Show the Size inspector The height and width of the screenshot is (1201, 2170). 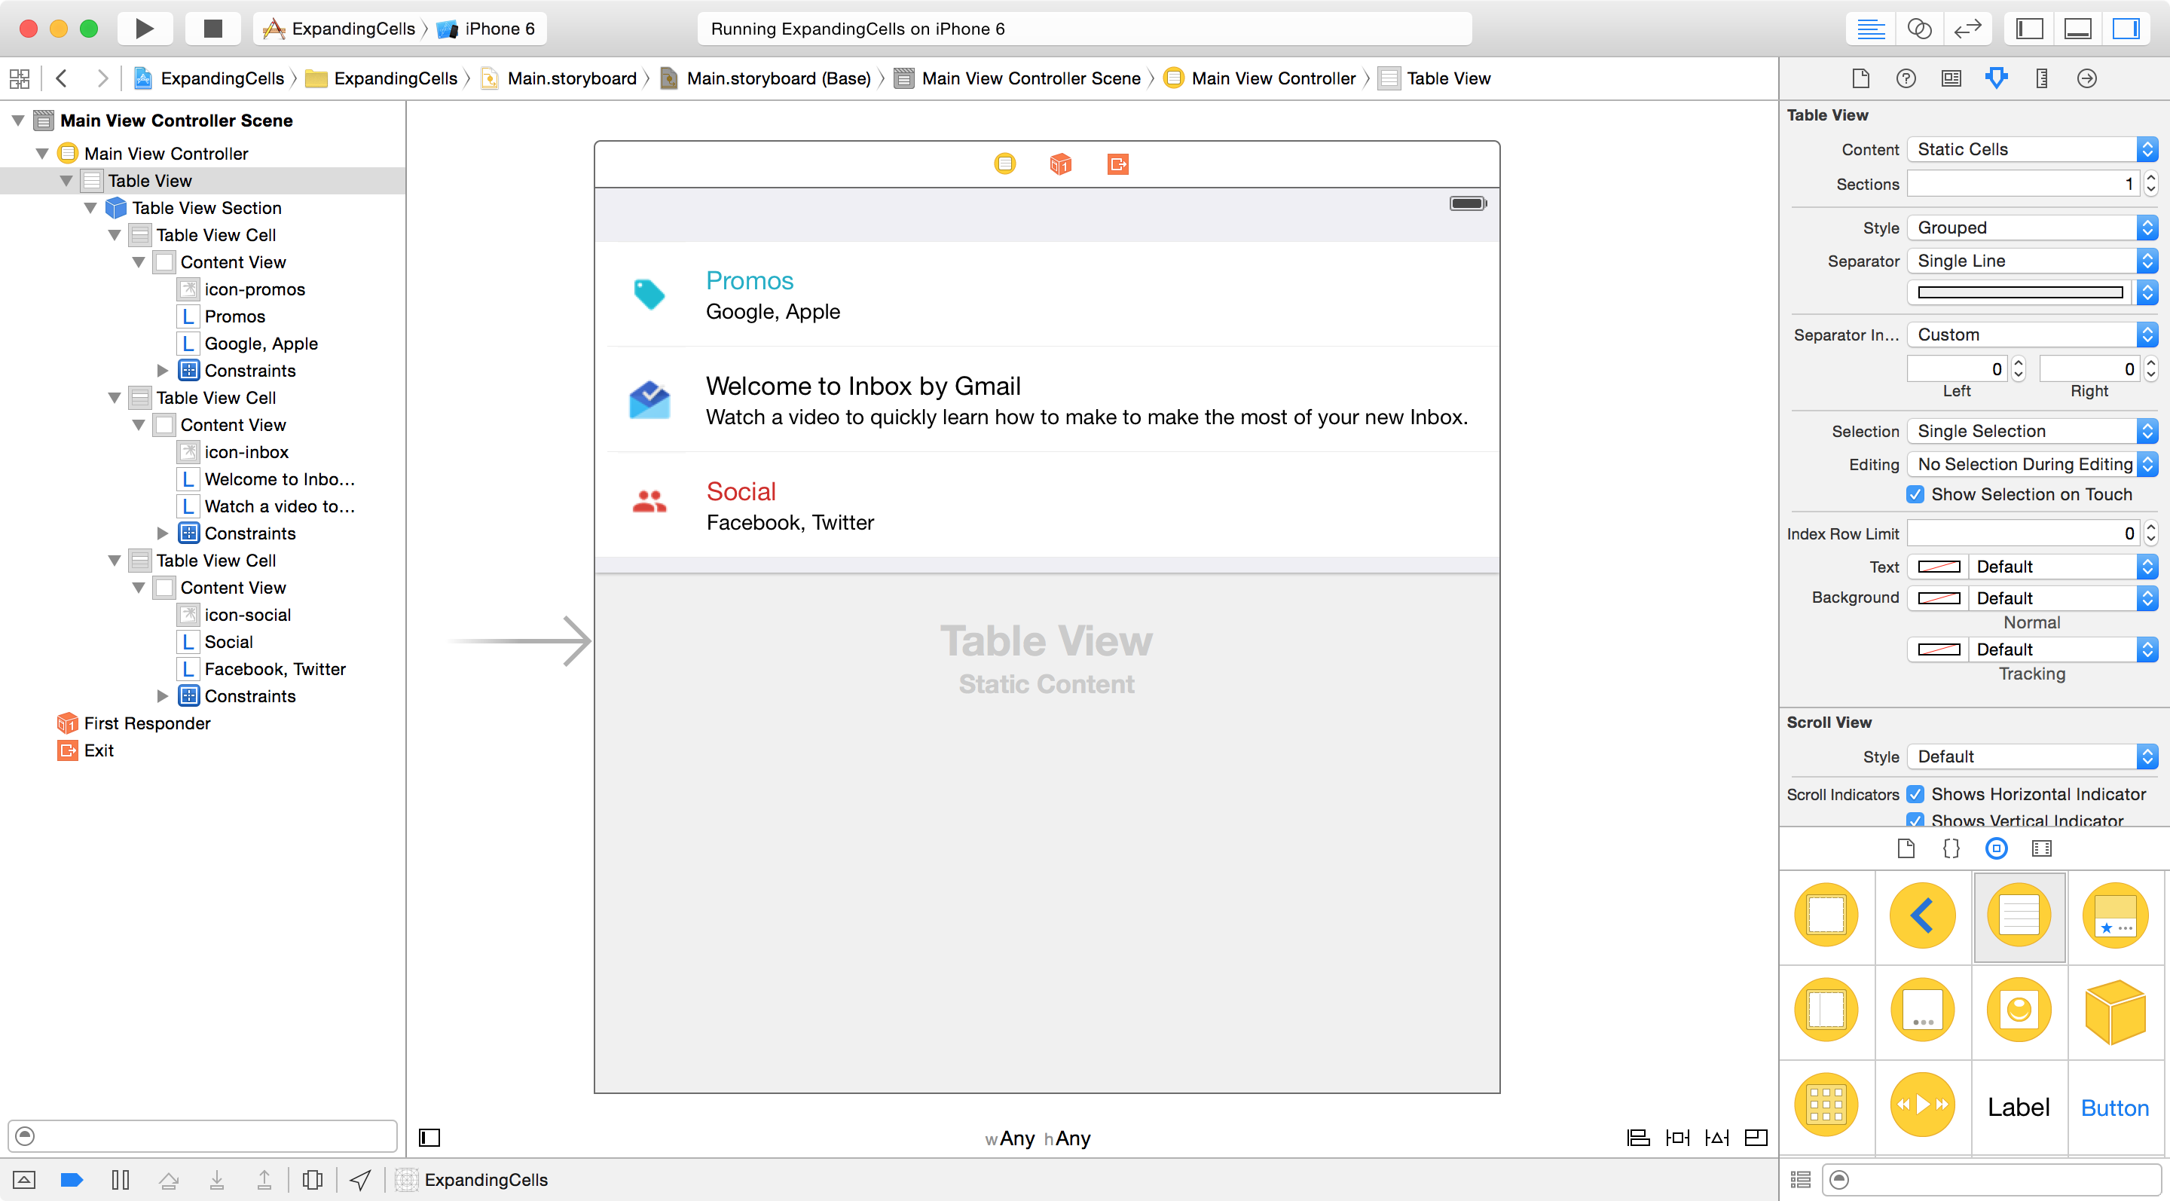(x=2041, y=78)
